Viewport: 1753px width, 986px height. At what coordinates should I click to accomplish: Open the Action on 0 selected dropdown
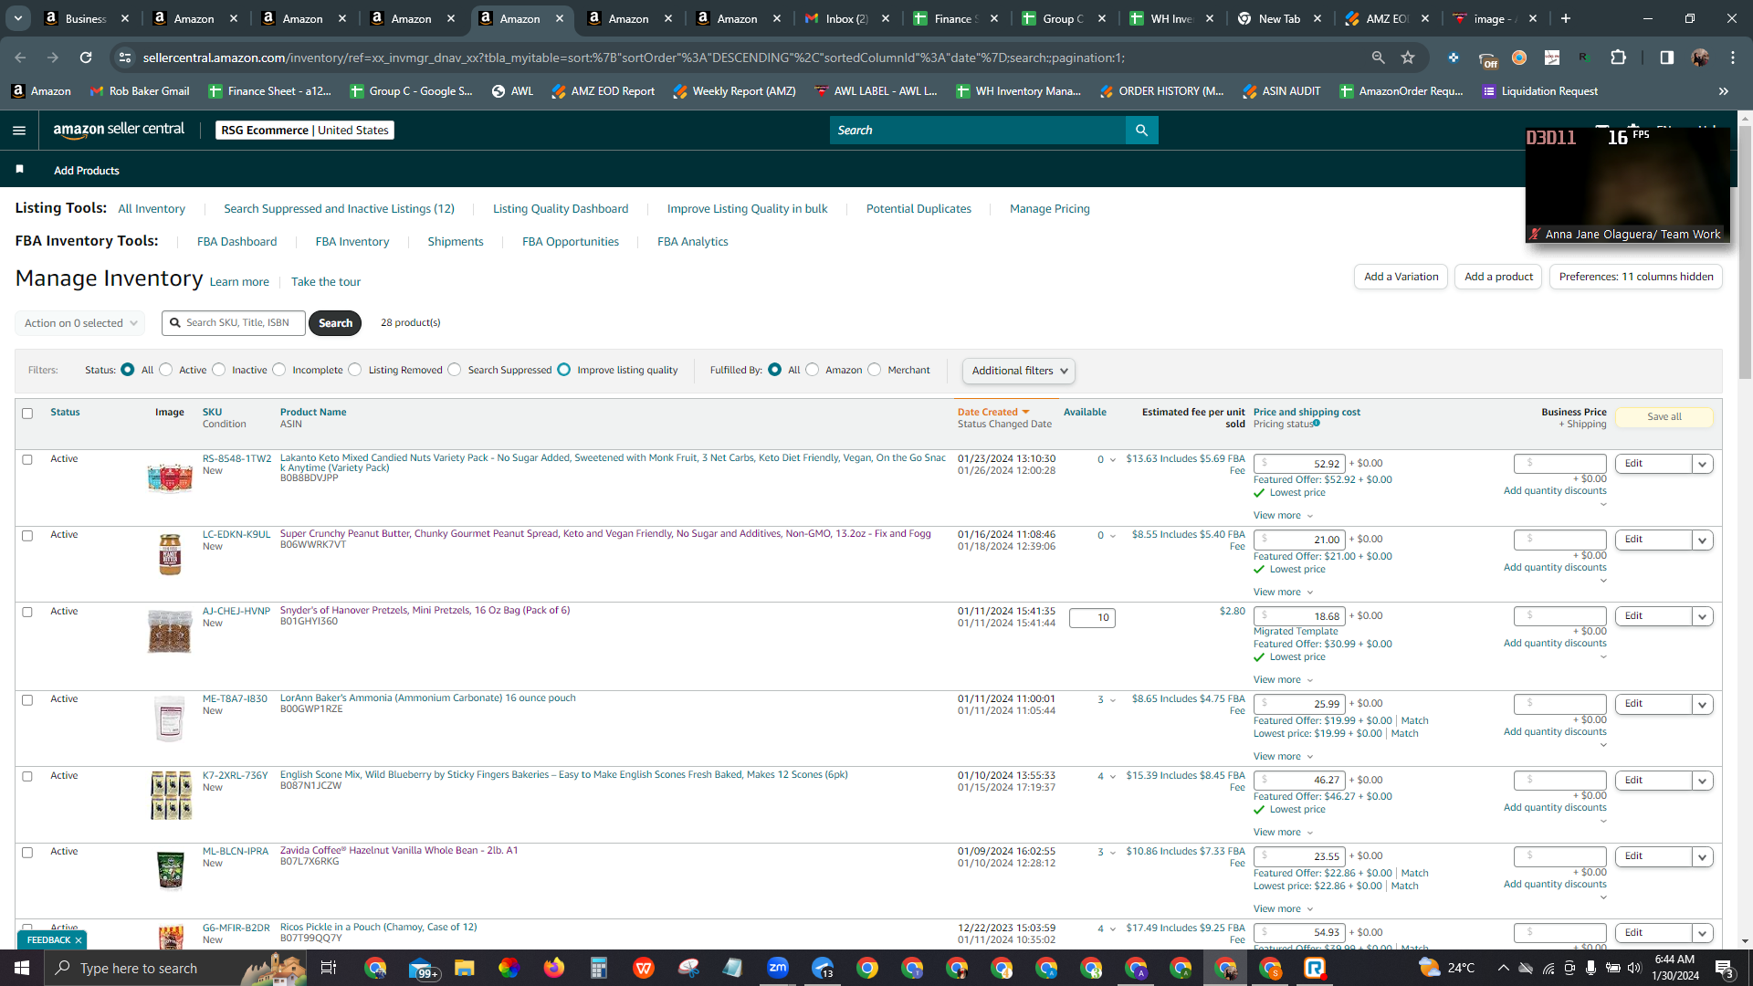80,323
